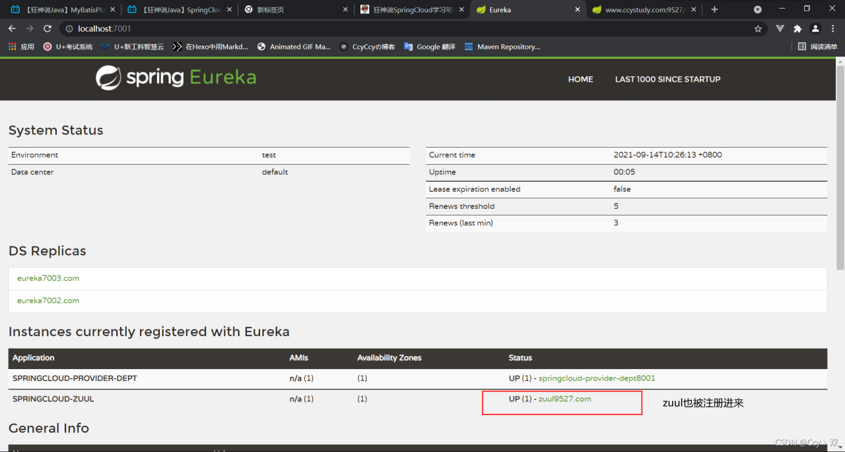Open the Maven Repository bookmark
Screen dimensions: 845x452
(502, 47)
